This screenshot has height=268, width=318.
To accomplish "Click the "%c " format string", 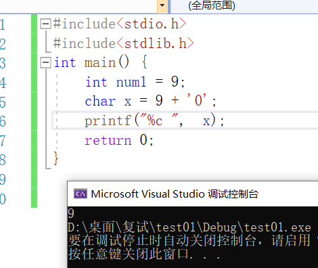I will pyautogui.click(x=160, y=120).
